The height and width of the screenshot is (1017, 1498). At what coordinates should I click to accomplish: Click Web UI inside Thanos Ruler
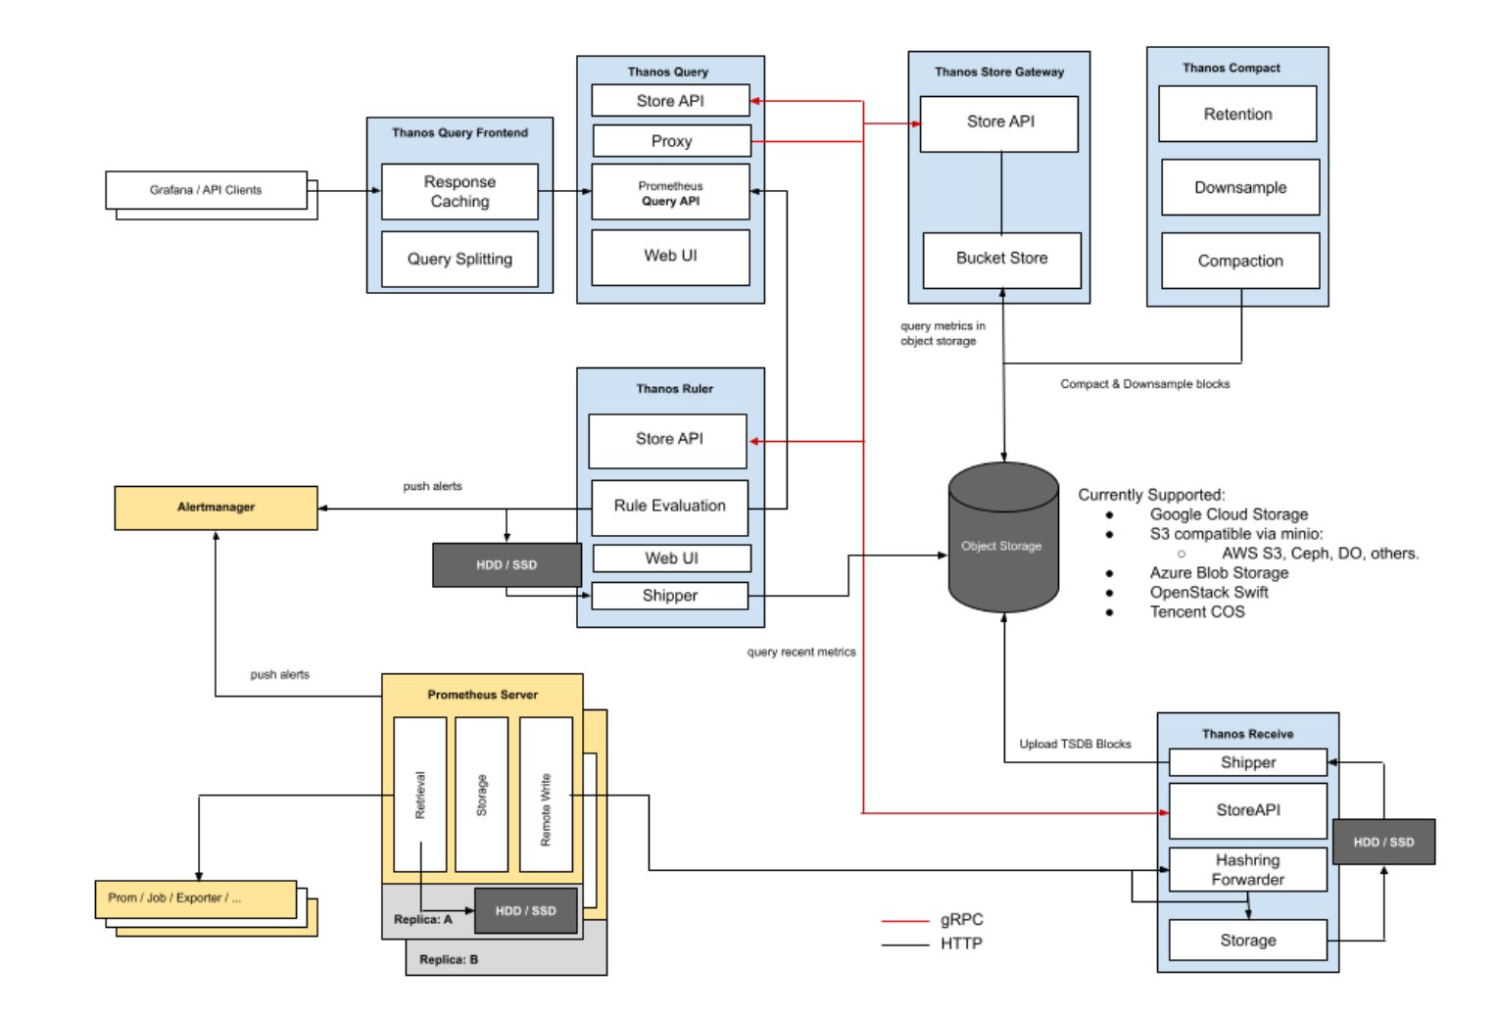671,558
